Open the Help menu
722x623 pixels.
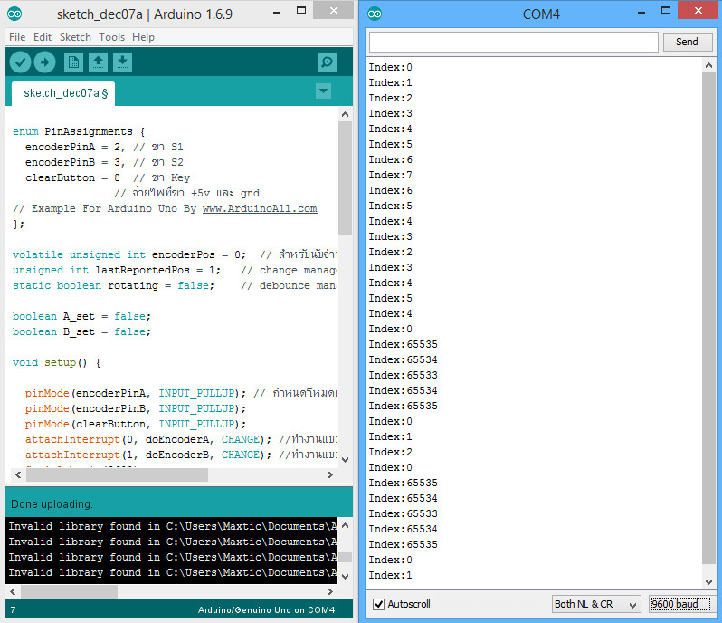click(143, 37)
